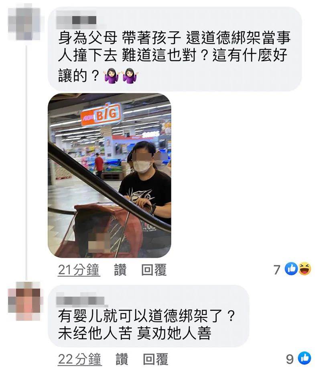Screen dimensions: 321x371
Task: Open the 22分鐘 timestamp link
Action: coord(79,359)
